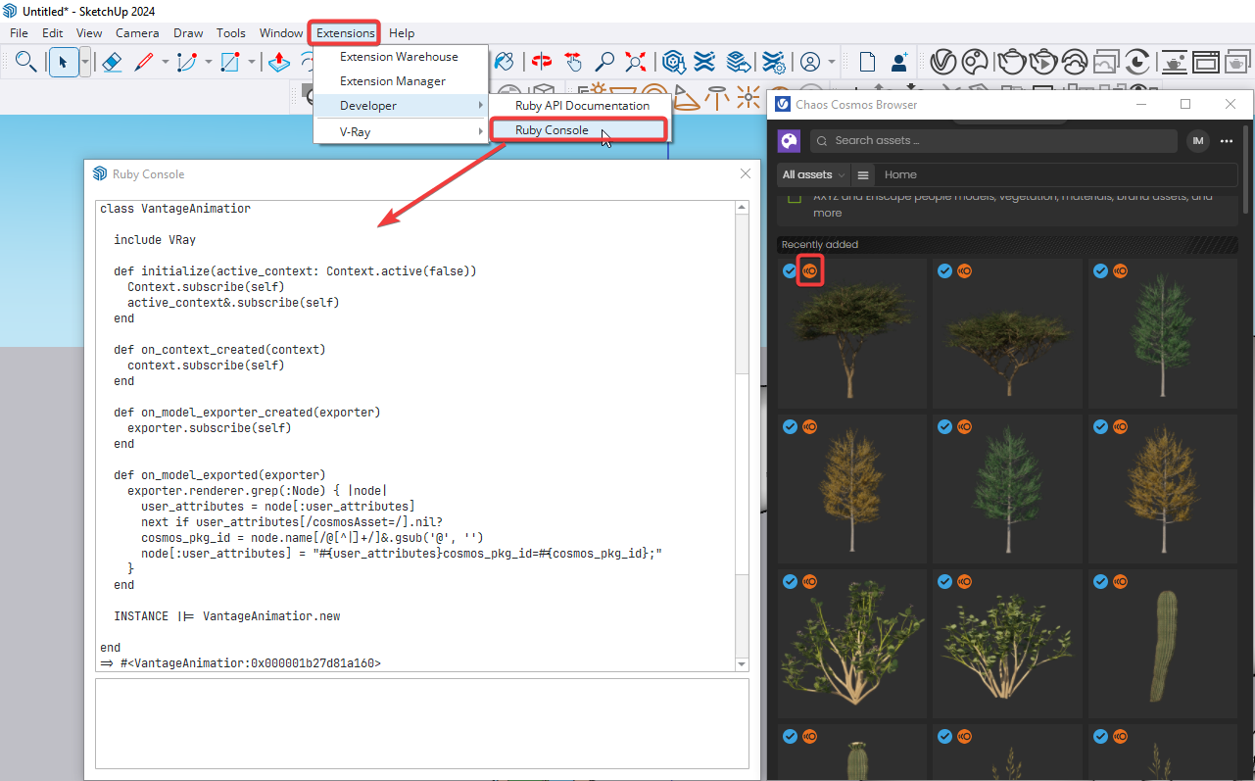Screen dimensions: 1255x781
Task: Select the magnifier Search tool in toolbar
Action: click(x=26, y=62)
